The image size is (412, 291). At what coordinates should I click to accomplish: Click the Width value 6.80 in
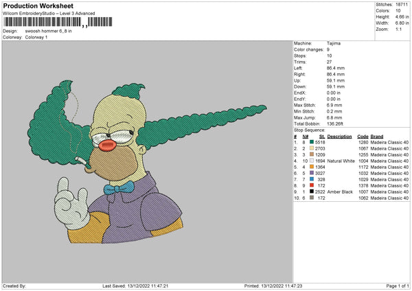tap(402, 23)
